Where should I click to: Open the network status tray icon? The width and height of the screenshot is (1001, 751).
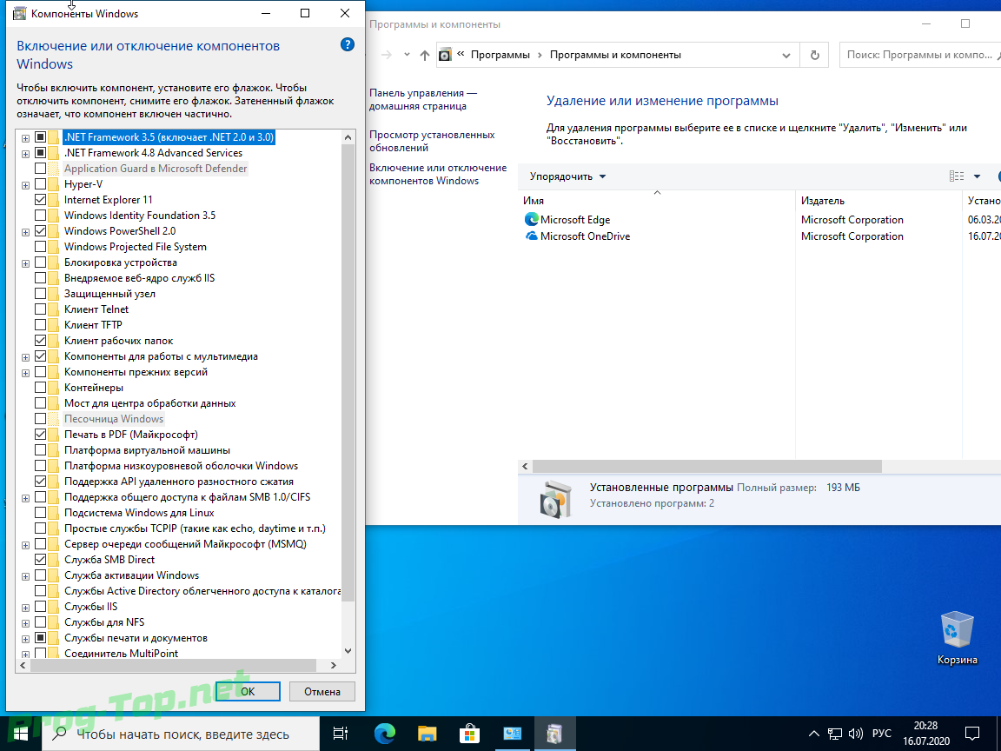(835, 733)
